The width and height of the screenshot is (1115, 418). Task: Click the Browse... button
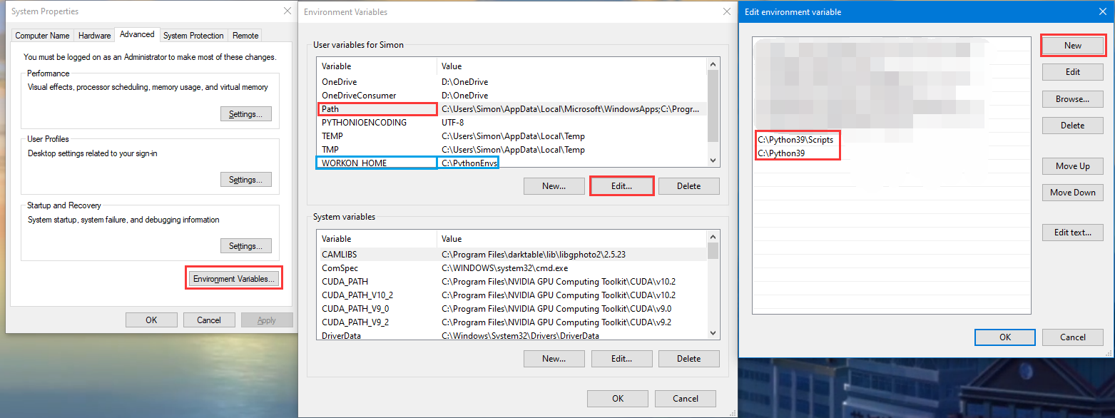tap(1072, 99)
